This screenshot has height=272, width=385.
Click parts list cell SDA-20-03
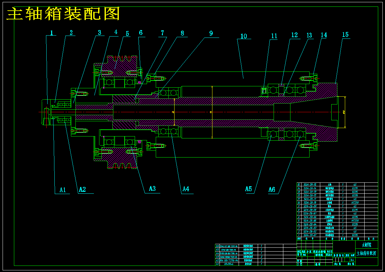pyautogui.click(x=310, y=228)
